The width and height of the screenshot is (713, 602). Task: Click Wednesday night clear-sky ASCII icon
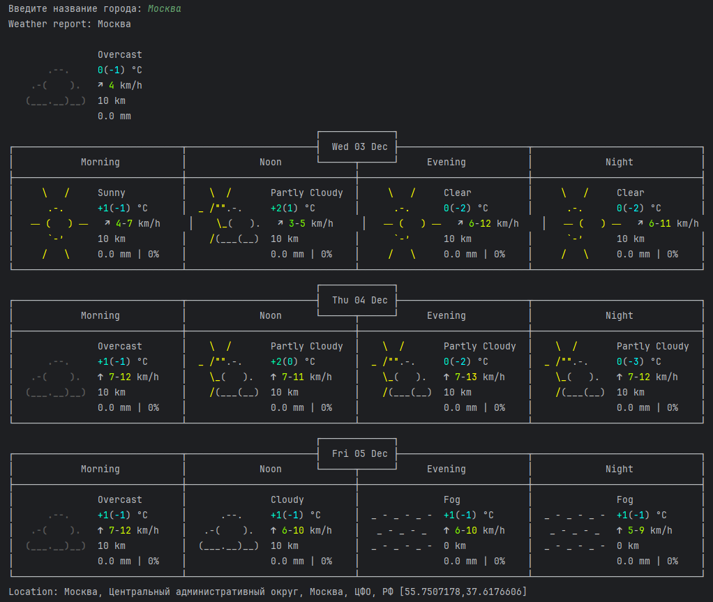pos(592,223)
